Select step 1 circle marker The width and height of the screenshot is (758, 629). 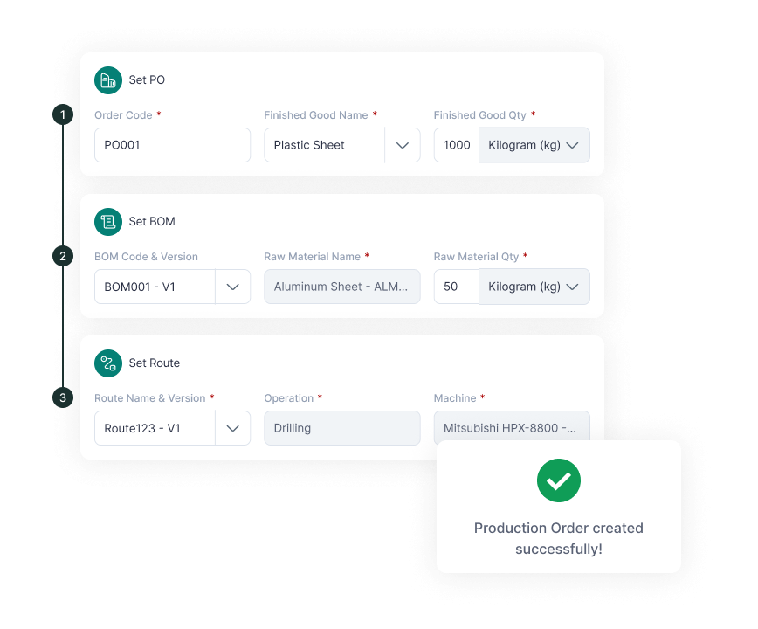[62, 114]
